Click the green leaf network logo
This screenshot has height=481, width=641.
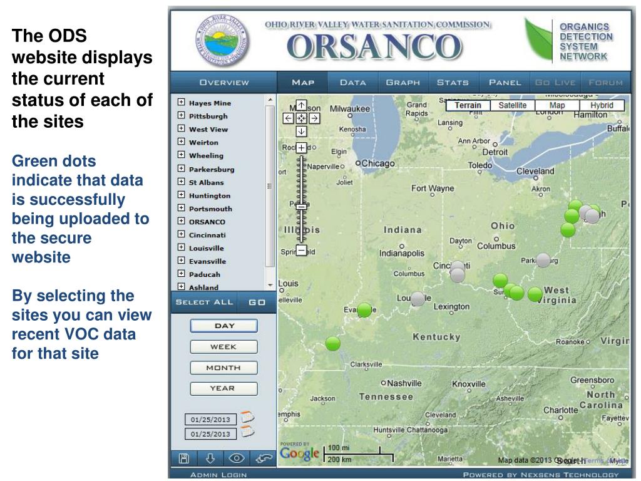point(539,39)
